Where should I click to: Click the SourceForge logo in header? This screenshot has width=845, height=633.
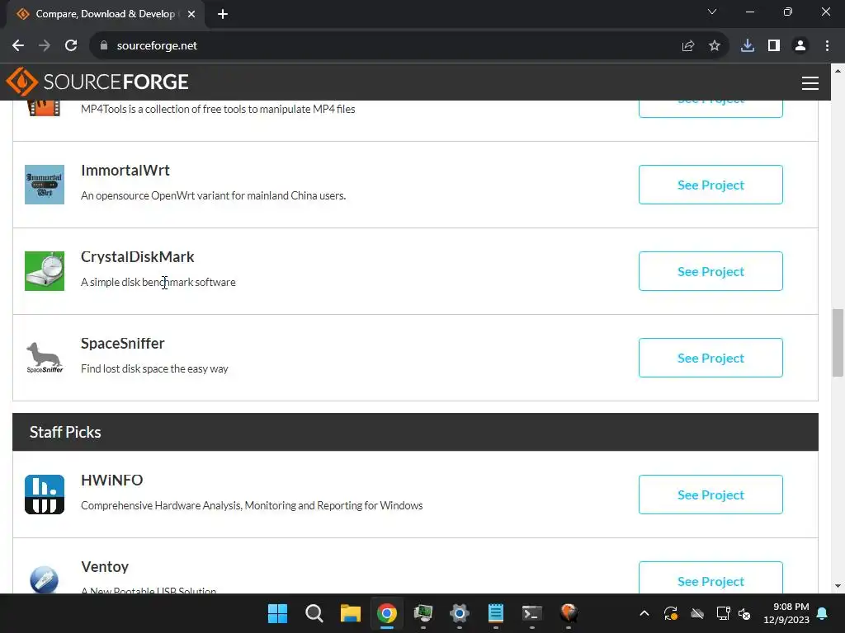97,82
